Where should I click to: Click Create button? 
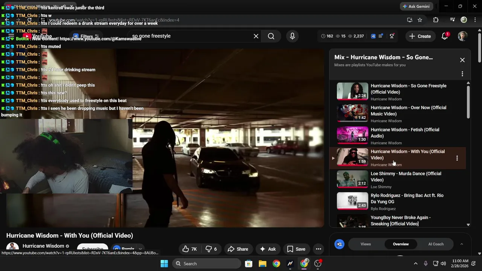[420, 36]
